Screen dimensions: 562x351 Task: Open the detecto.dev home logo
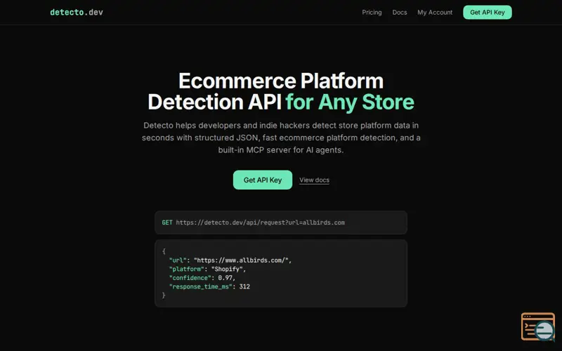pos(77,12)
